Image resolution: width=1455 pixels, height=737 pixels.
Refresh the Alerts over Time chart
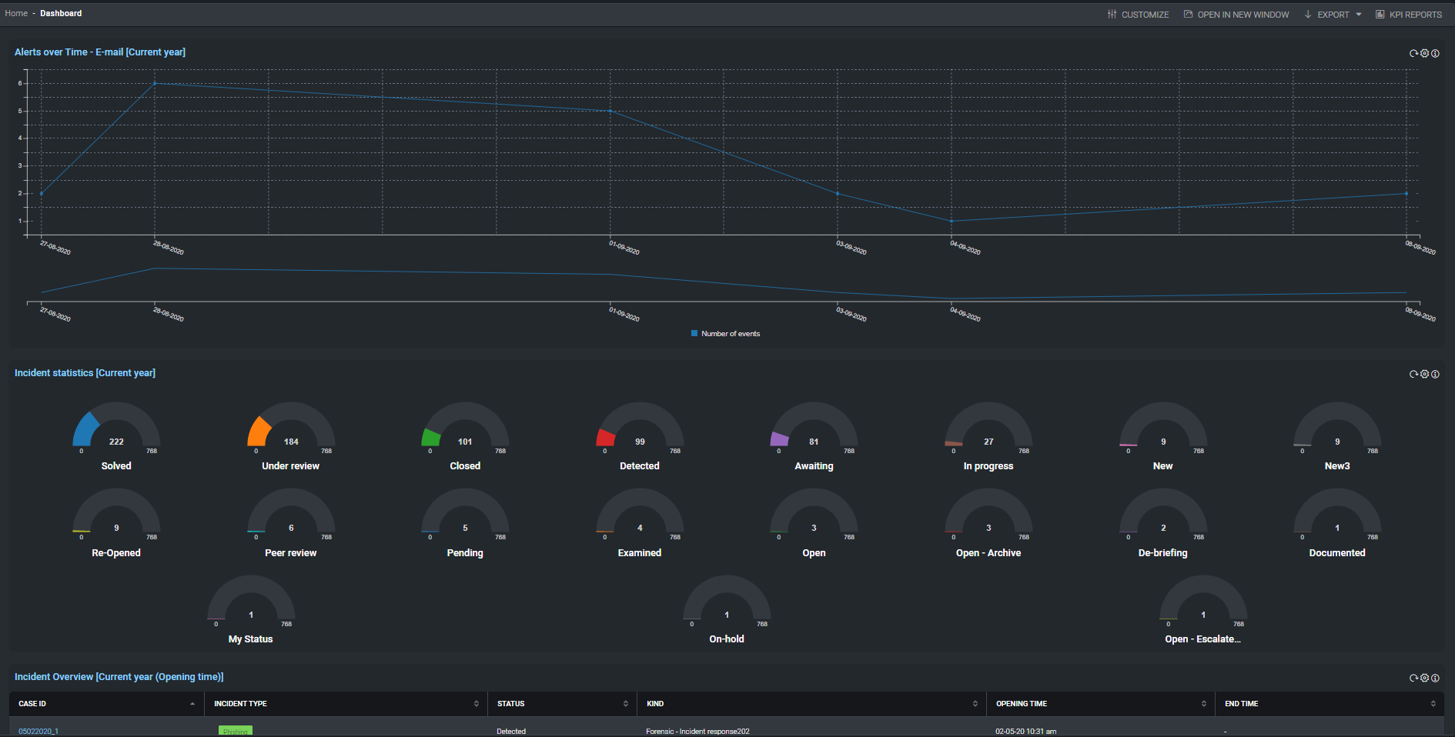1413,53
